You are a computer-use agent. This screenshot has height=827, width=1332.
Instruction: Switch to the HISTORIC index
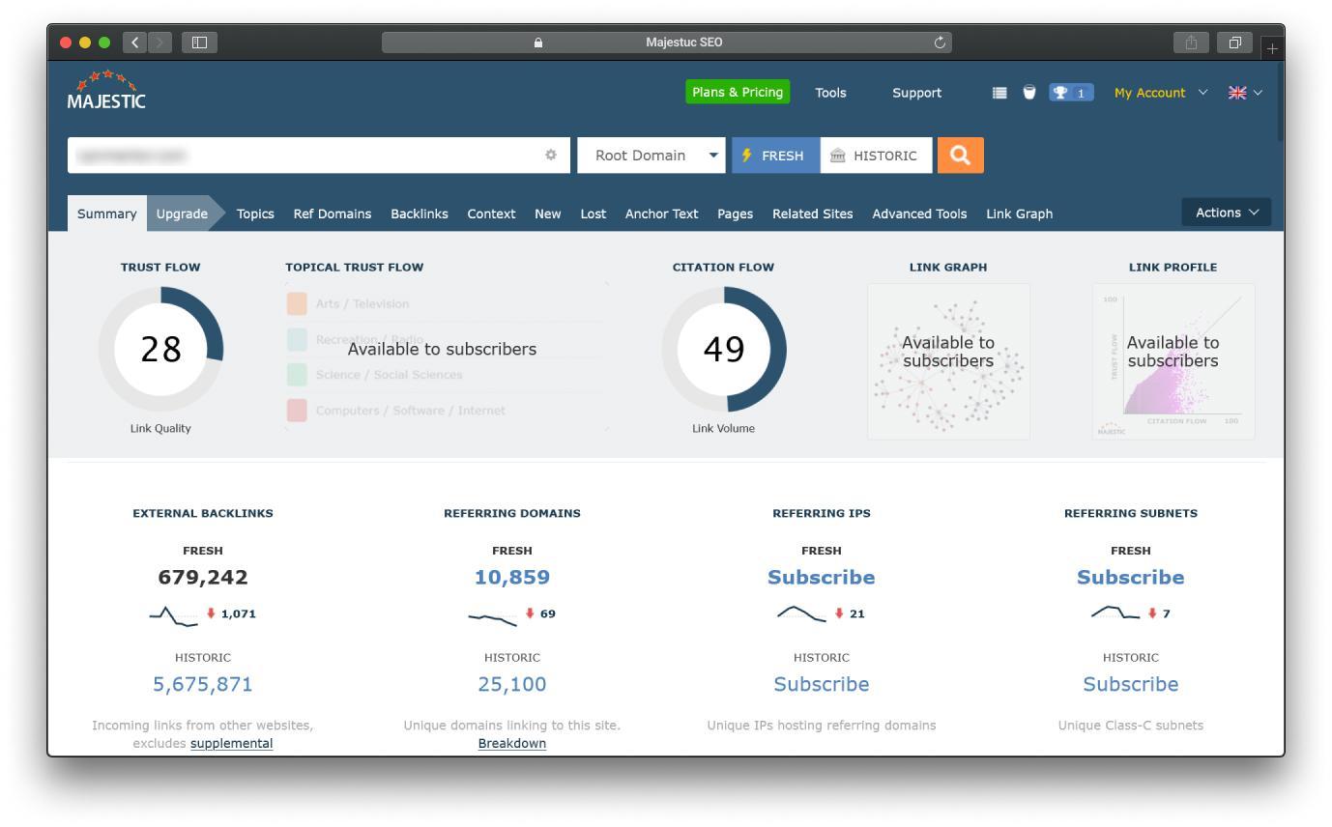(877, 155)
